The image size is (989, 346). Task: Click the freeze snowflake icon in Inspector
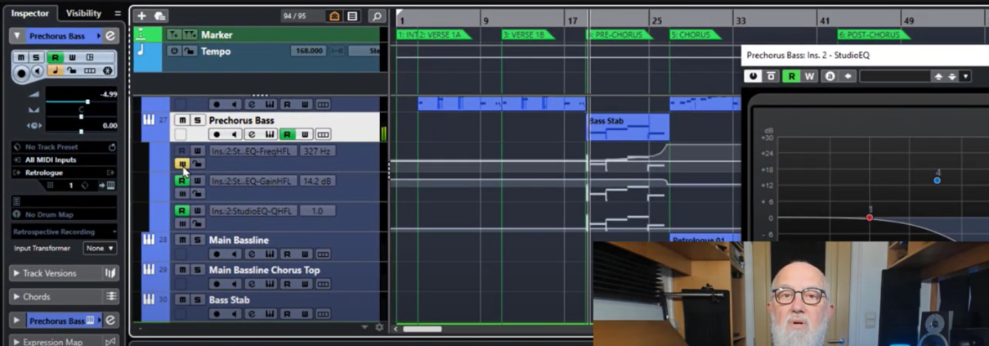point(107,71)
